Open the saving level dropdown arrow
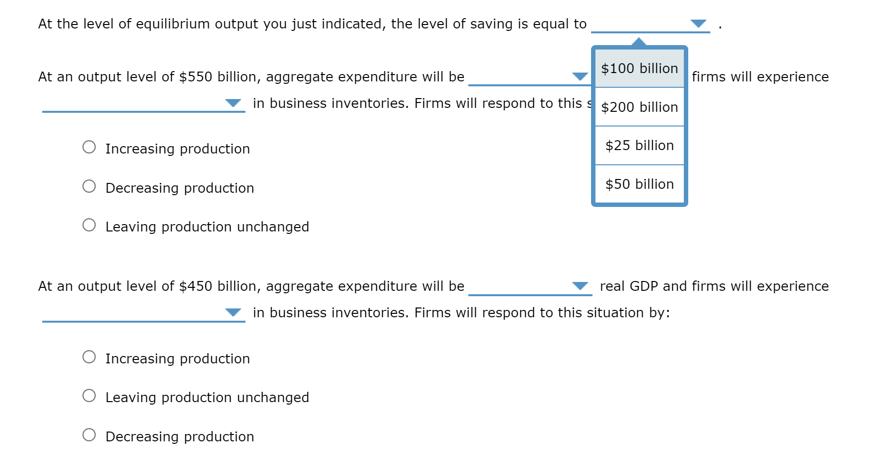 click(x=699, y=23)
